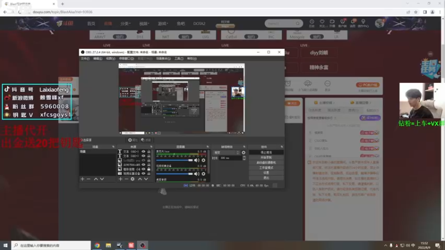This screenshot has width=445, height=250.
Task: Increase transition duration with up stepper
Action: tap(244, 157)
